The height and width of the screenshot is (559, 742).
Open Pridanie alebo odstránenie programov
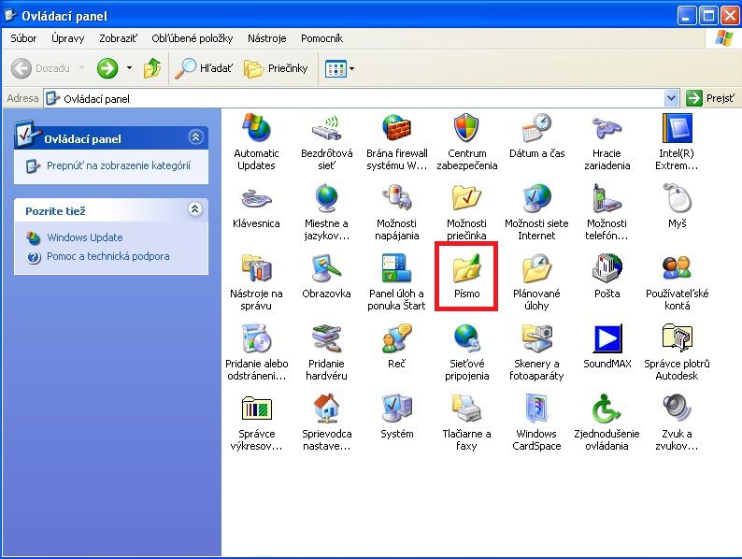256,352
